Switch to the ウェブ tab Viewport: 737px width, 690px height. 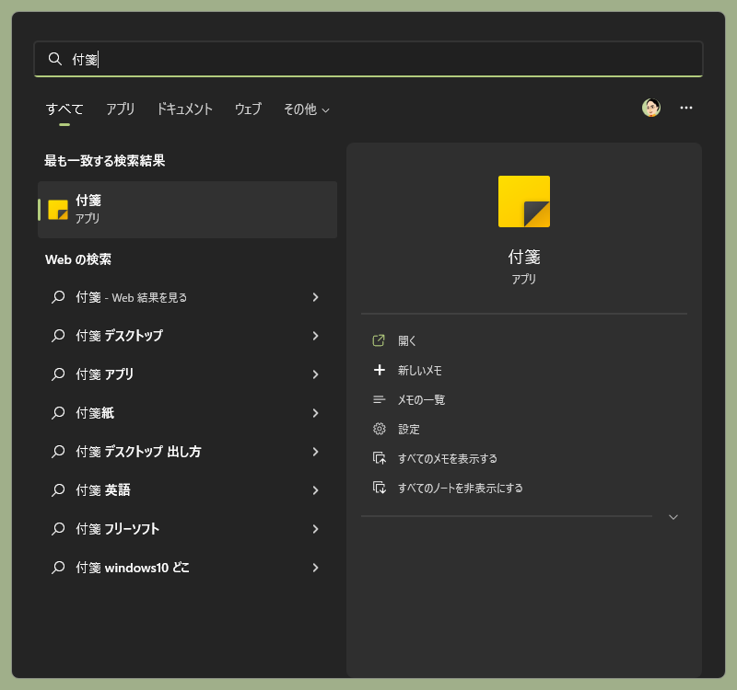pos(248,109)
